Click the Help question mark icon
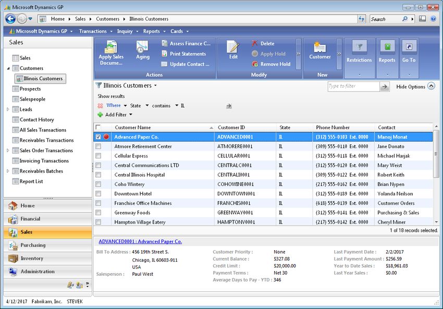The height and width of the screenshot is (309, 443). tap(433, 19)
